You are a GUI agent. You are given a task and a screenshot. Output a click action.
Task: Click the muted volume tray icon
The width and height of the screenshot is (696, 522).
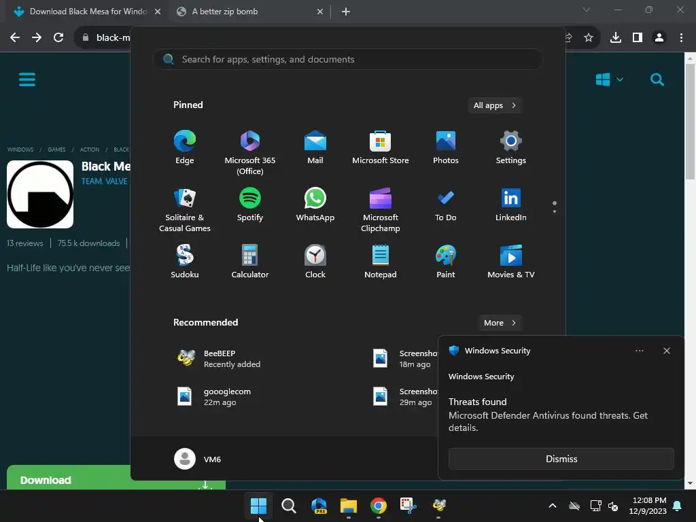613,506
